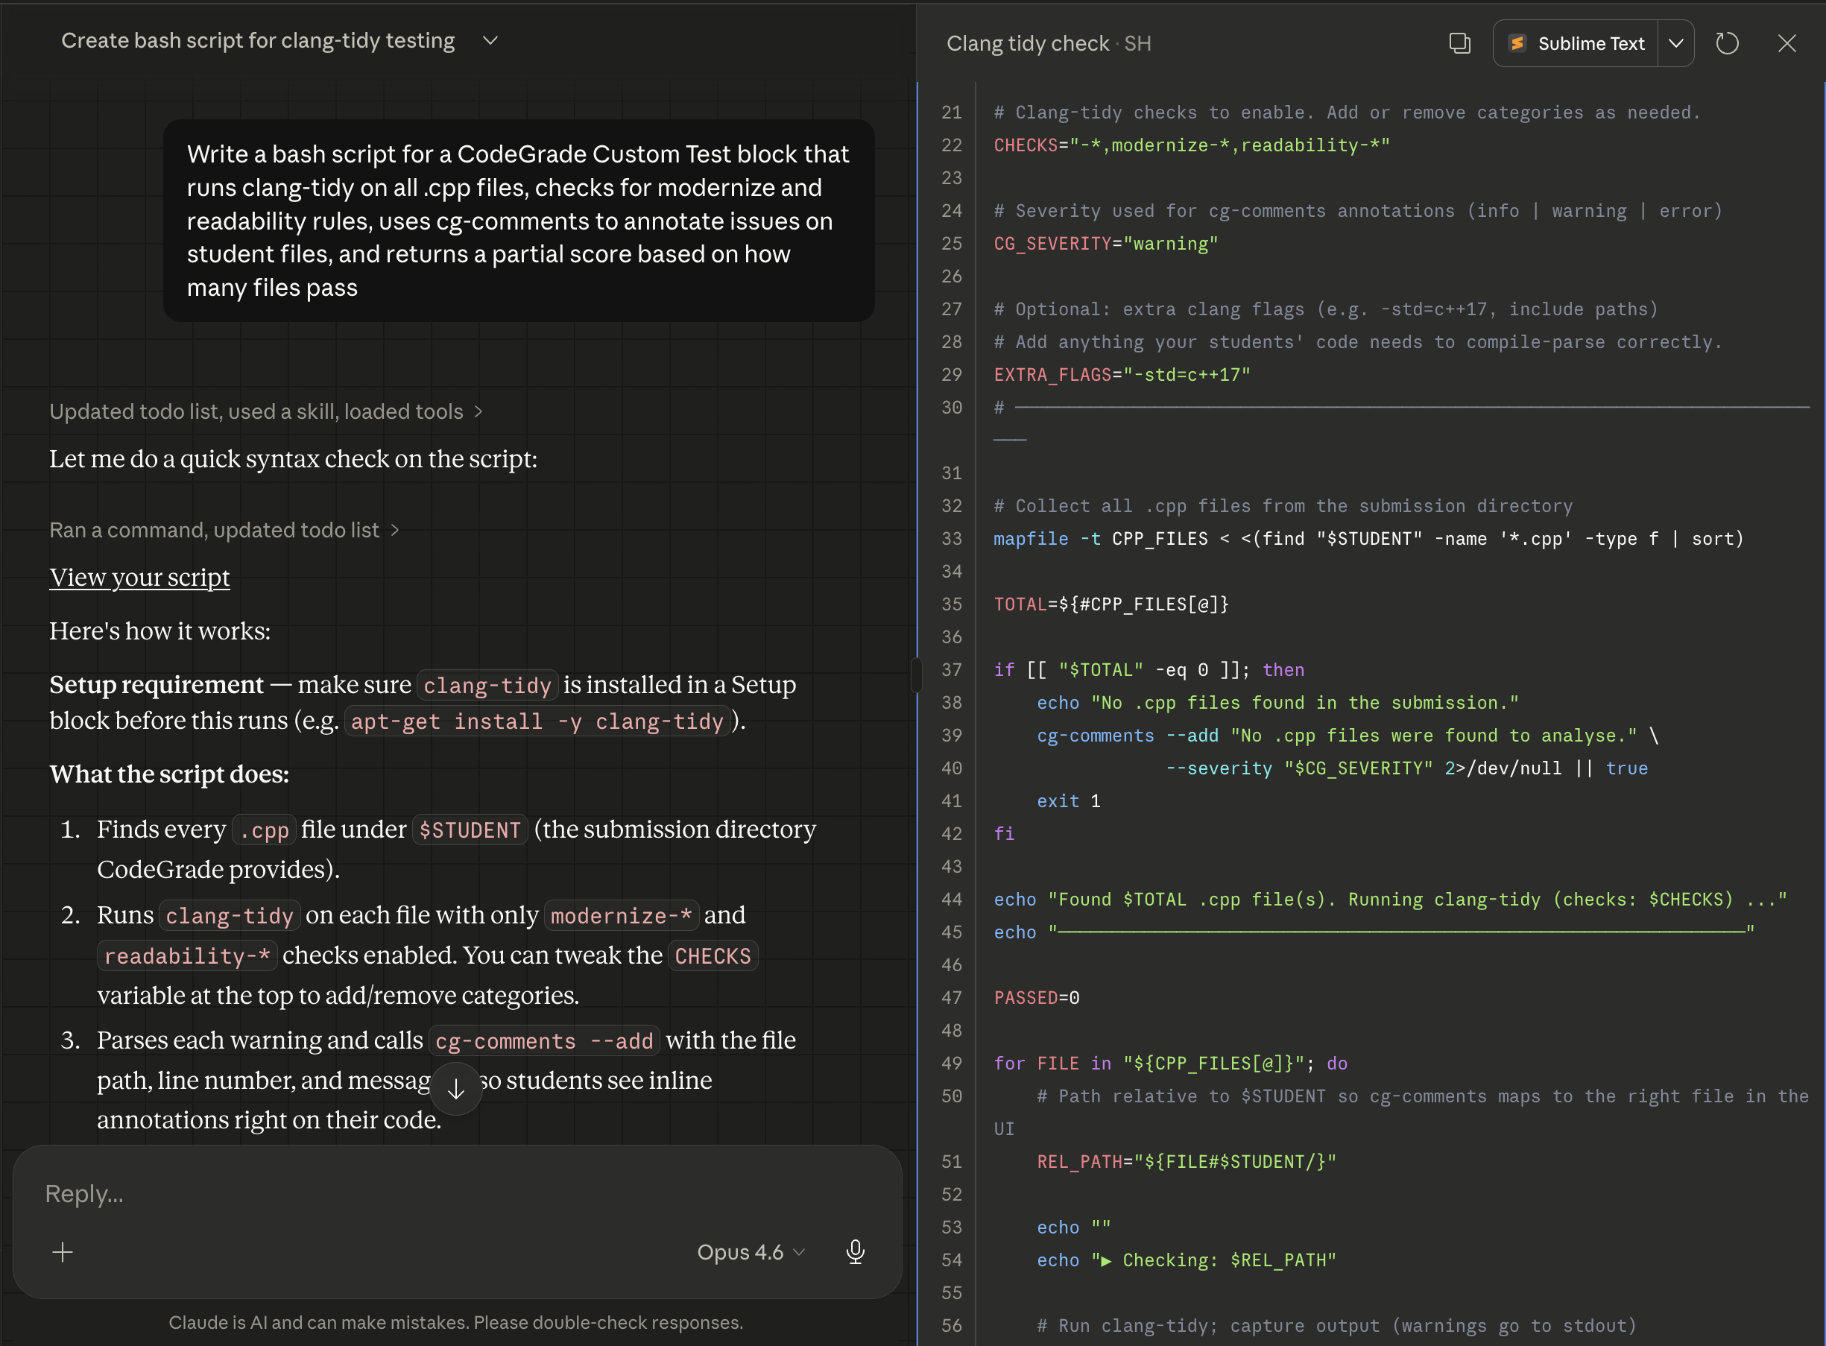Image resolution: width=1826 pixels, height=1346 pixels.
Task: Click the Reply input field
Action: (367, 1194)
